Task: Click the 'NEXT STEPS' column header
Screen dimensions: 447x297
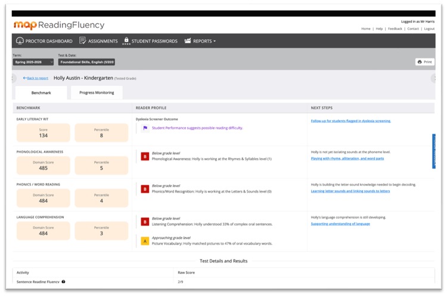Action: click(x=322, y=108)
